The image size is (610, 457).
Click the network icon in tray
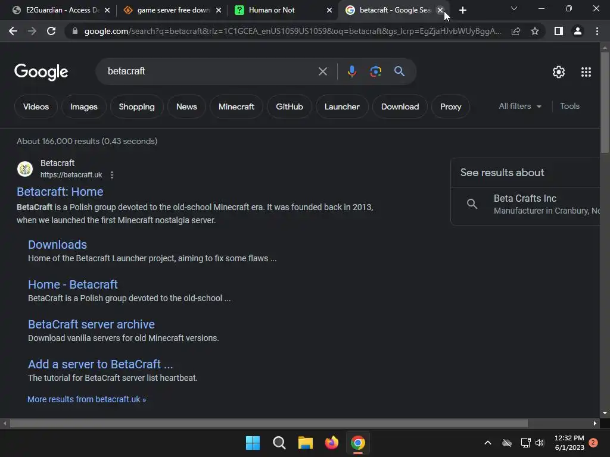tap(525, 443)
